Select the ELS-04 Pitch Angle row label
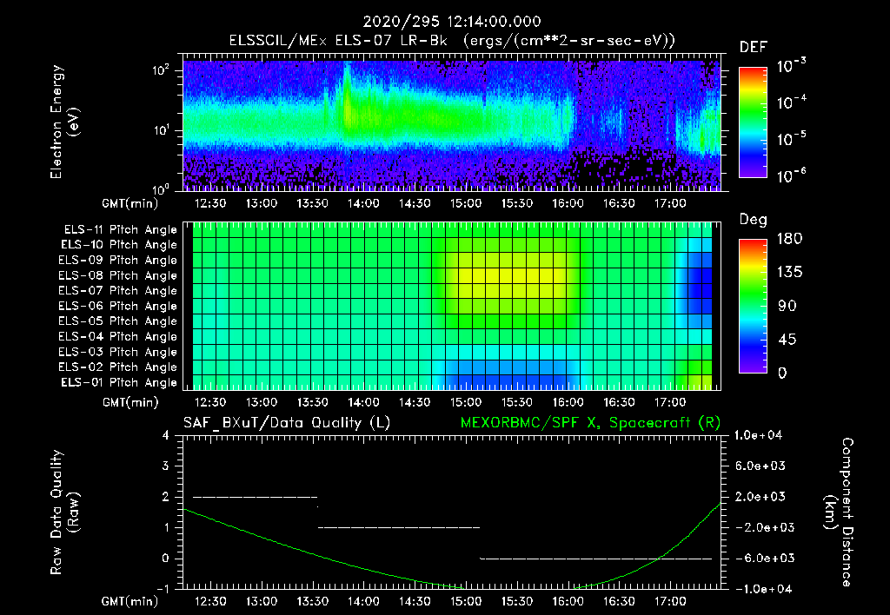Viewport: 890px width, 615px height. [x=117, y=336]
